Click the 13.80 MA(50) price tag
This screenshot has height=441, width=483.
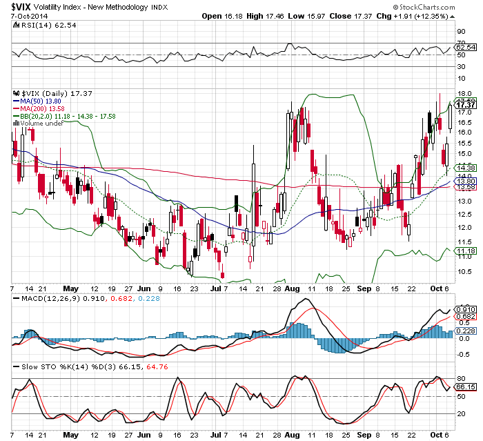pos(466,182)
